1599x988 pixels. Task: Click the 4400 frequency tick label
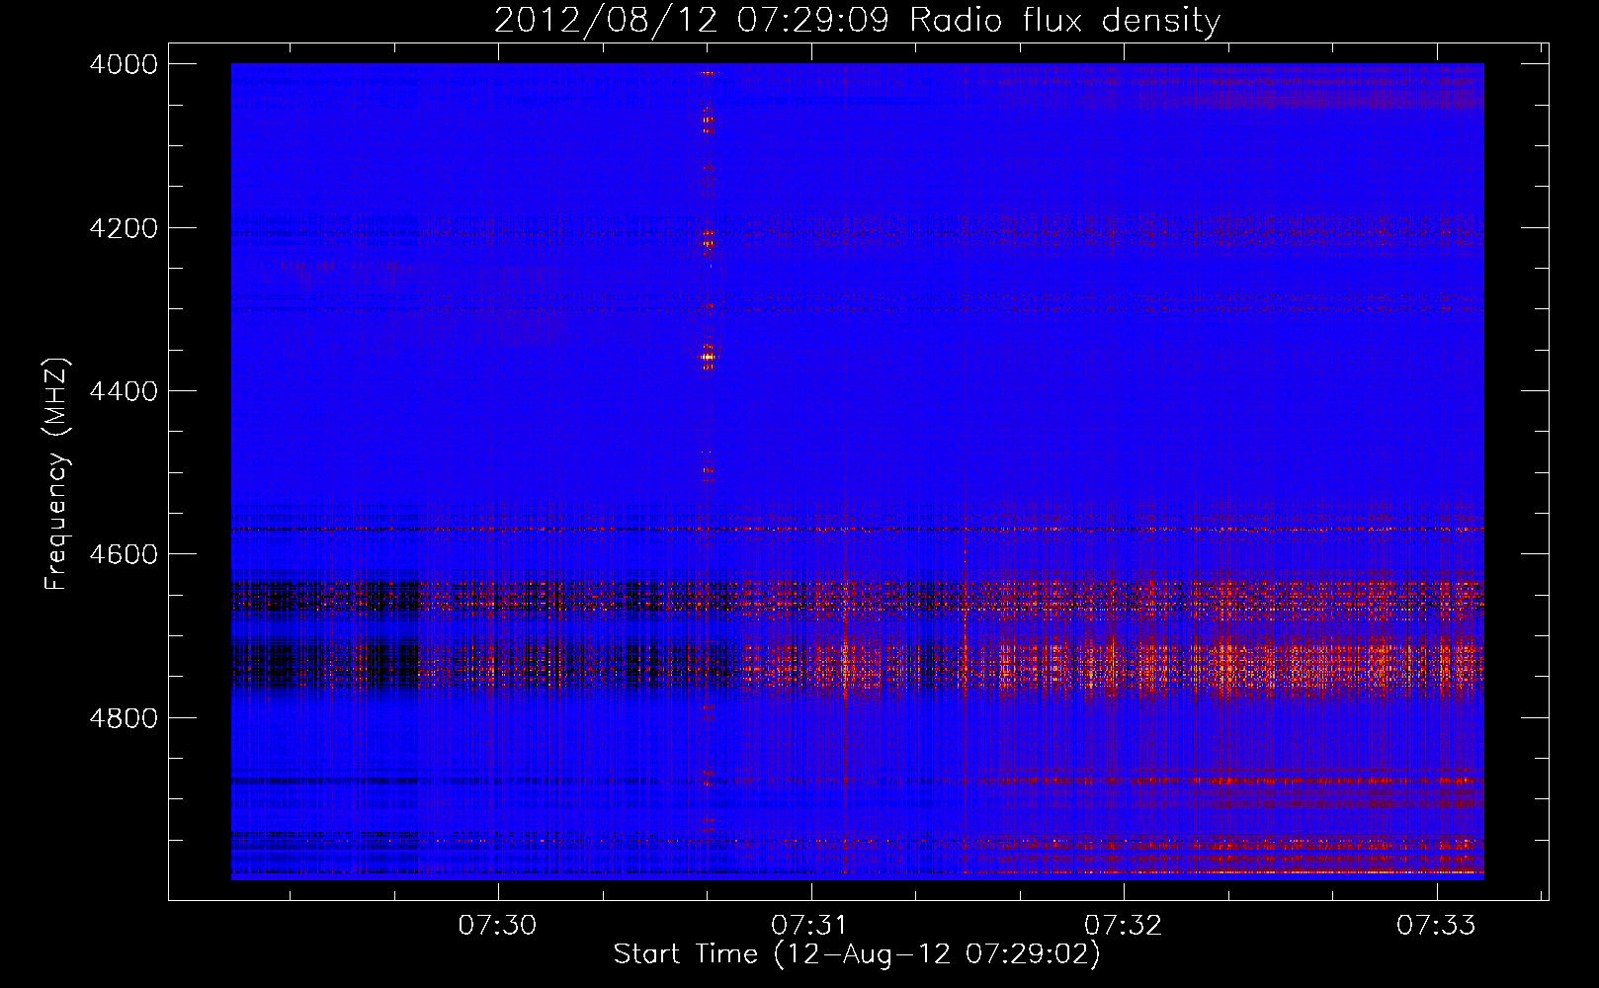coord(124,391)
